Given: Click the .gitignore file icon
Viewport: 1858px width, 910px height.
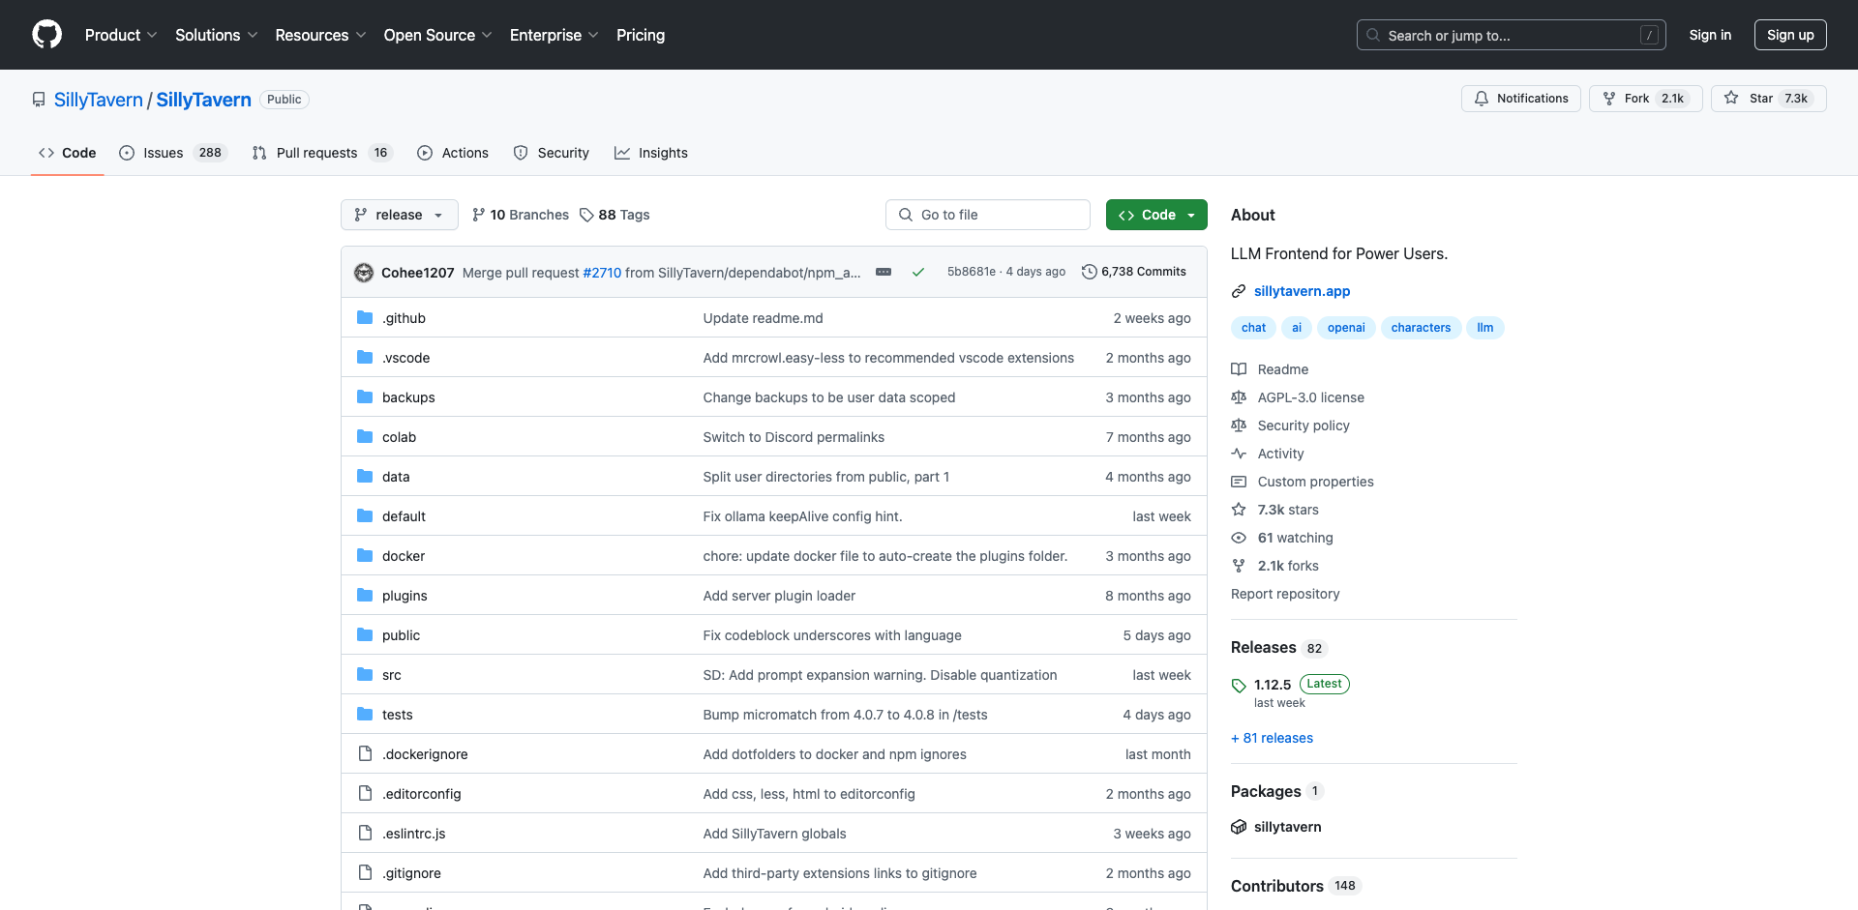Looking at the screenshot, I should pos(365,873).
